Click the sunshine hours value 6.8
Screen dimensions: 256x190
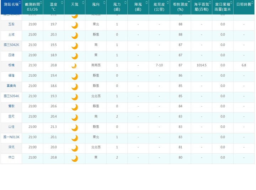click(x=244, y=65)
